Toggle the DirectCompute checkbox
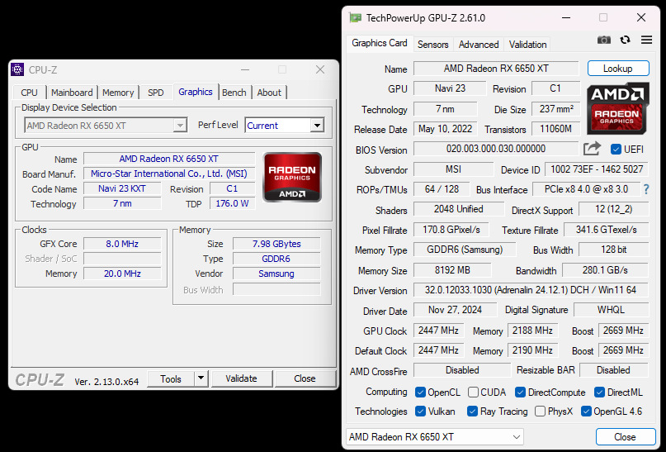Image resolution: width=666 pixels, height=452 pixels. tap(520, 392)
